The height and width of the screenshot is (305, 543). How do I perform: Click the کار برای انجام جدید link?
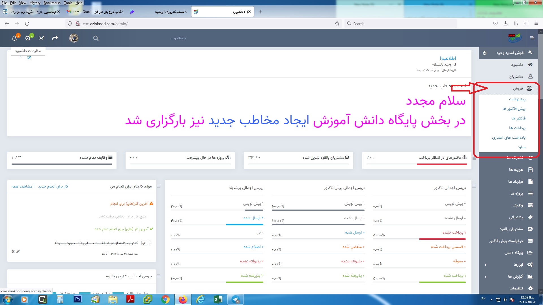(53, 186)
